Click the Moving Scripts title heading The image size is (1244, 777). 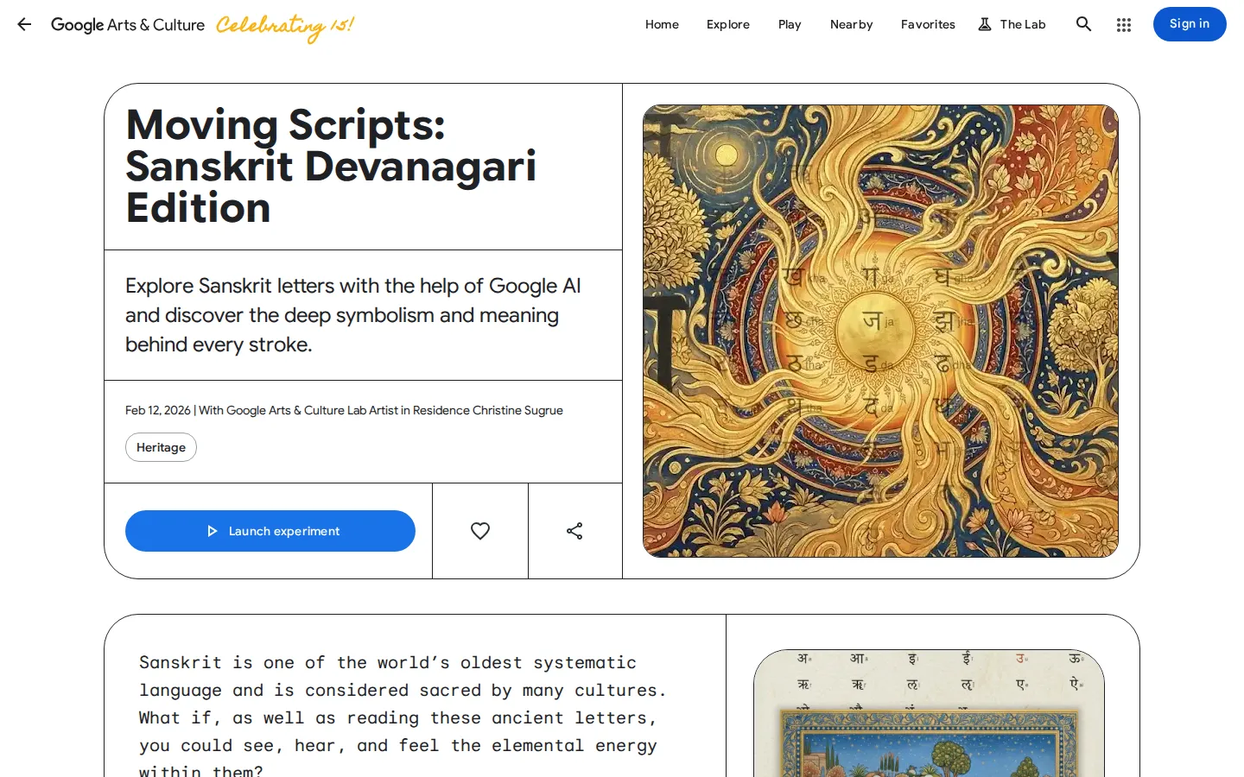click(x=331, y=167)
